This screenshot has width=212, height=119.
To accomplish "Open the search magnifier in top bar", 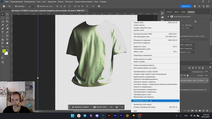I will click(199, 6).
